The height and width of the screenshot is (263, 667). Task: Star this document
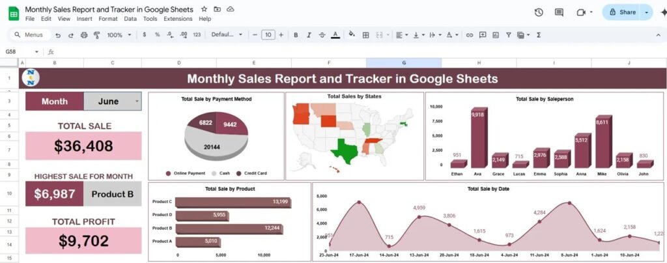204,9
